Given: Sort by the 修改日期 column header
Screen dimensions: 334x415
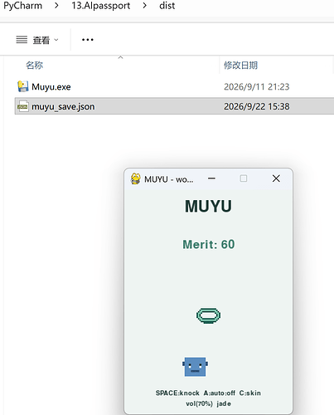Looking at the screenshot, I should coord(240,66).
